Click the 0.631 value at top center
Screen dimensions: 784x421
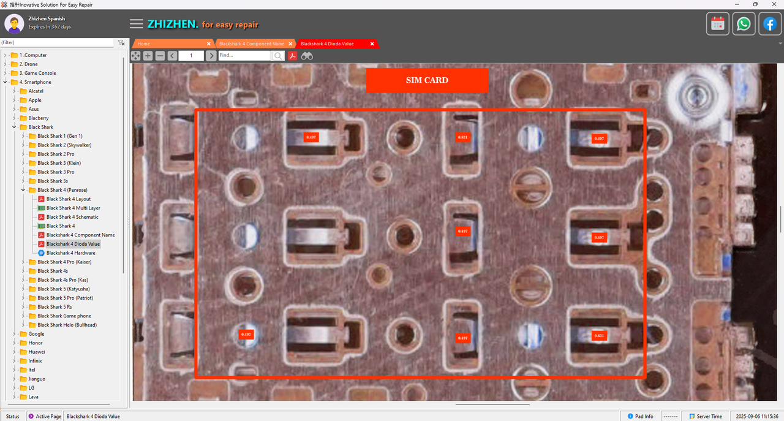point(462,137)
